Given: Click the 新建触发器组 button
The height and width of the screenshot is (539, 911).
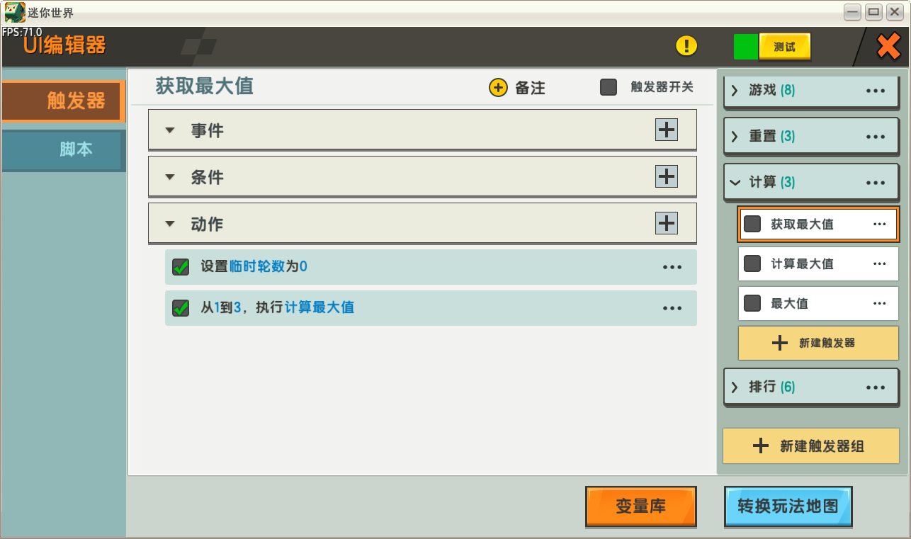Looking at the screenshot, I should [x=811, y=446].
